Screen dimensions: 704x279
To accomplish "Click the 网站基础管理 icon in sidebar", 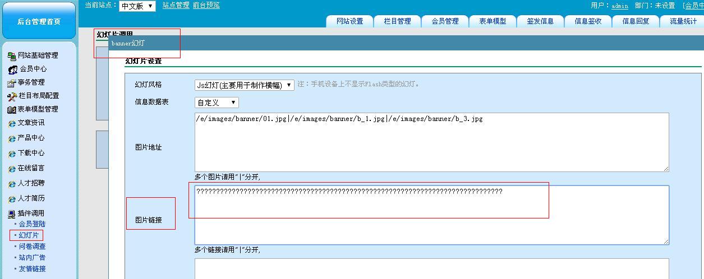I will 12,55.
